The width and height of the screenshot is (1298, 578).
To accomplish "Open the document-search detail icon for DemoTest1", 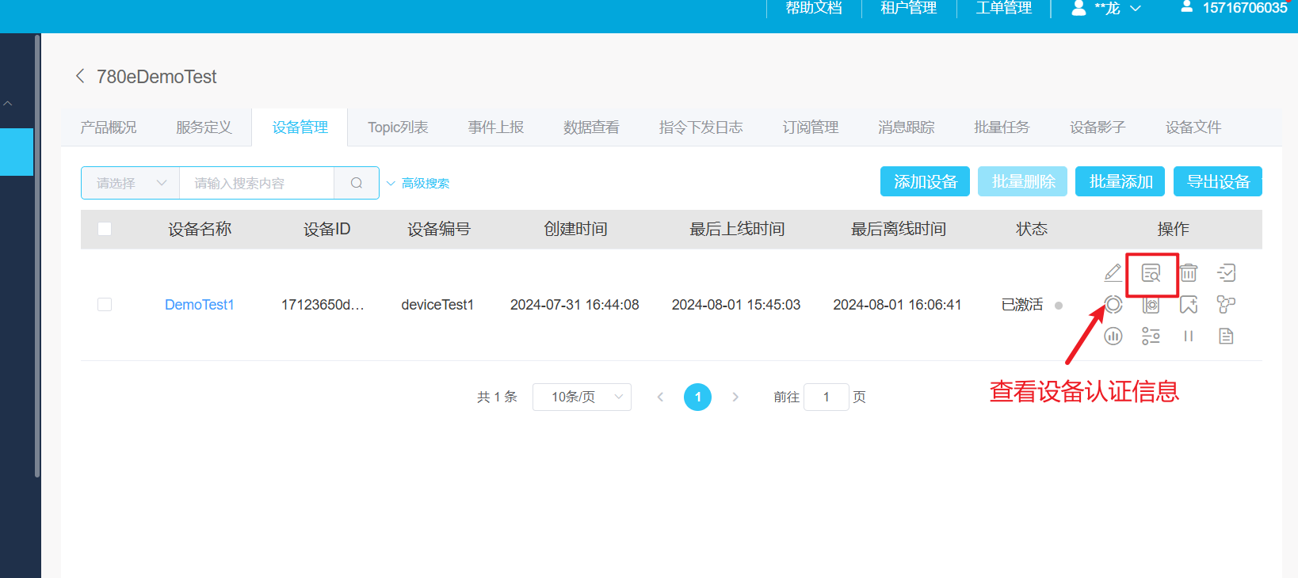I will 1151,273.
